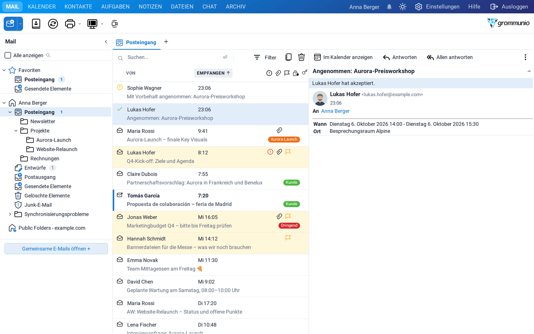Click the printer icon in the toolbar
The height and width of the screenshot is (334, 534).
pyautogui.click(x=70, y=24)
